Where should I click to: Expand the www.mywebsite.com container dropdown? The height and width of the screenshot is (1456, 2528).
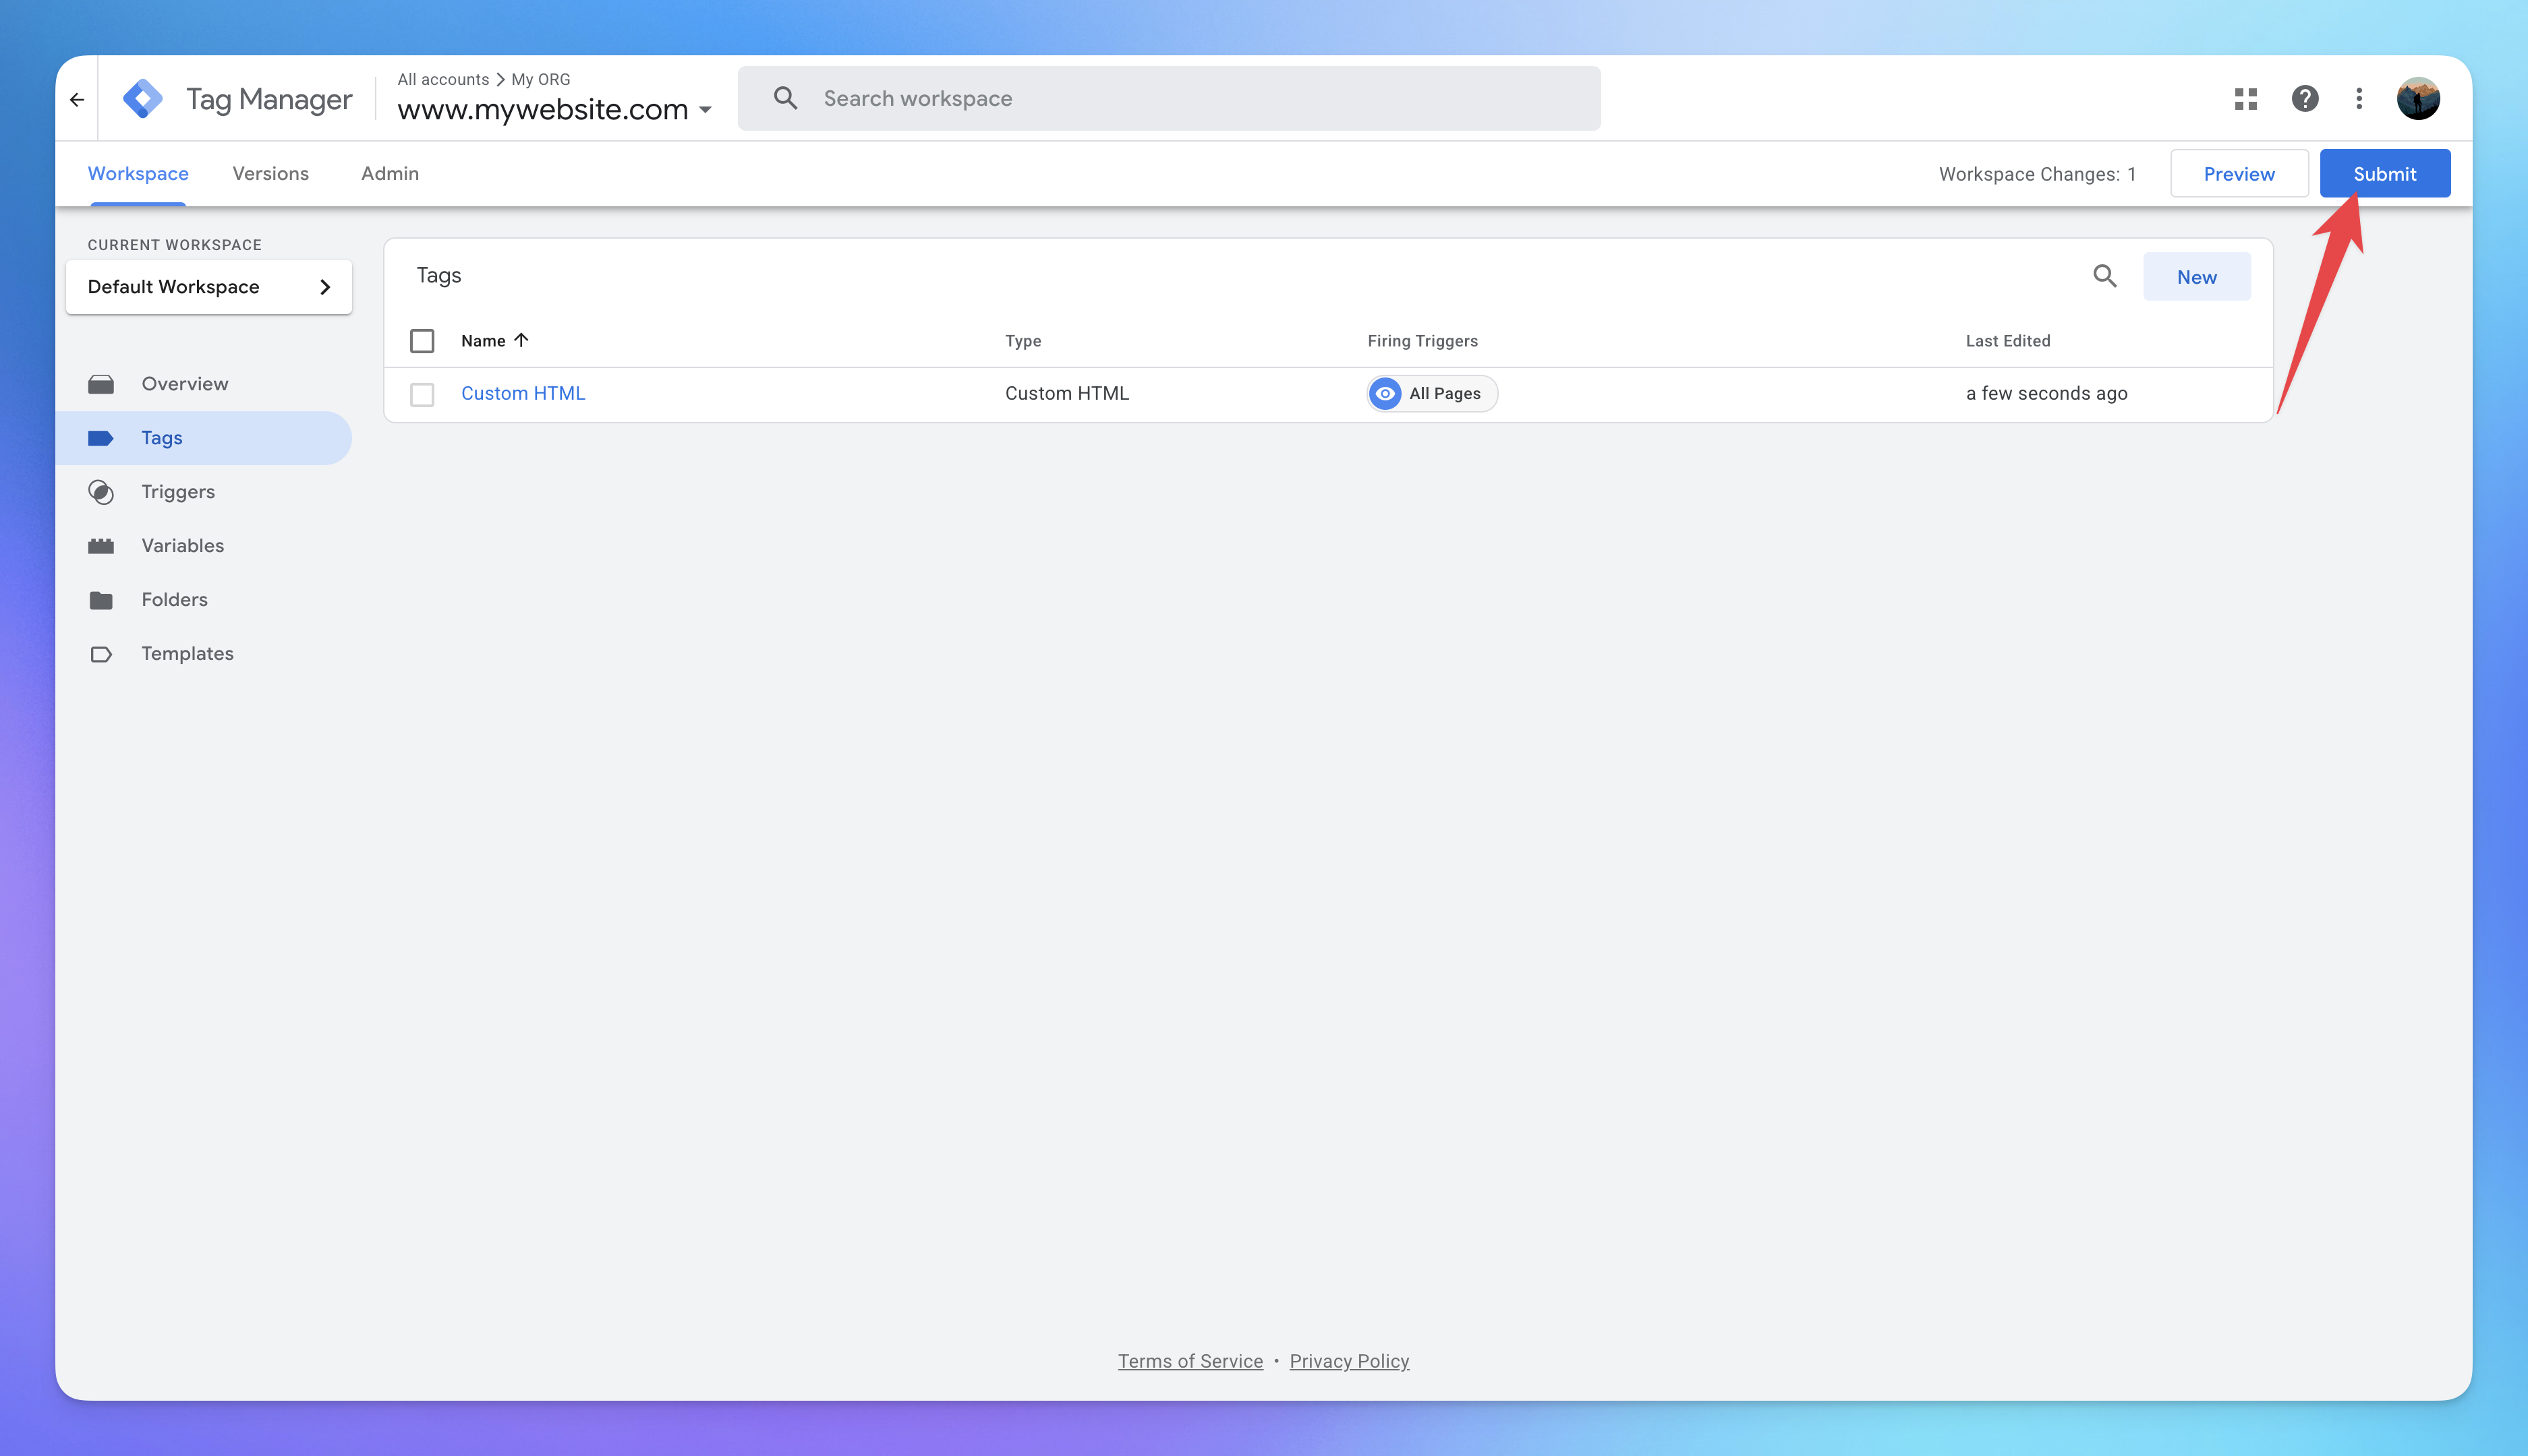tap(706, 110)
